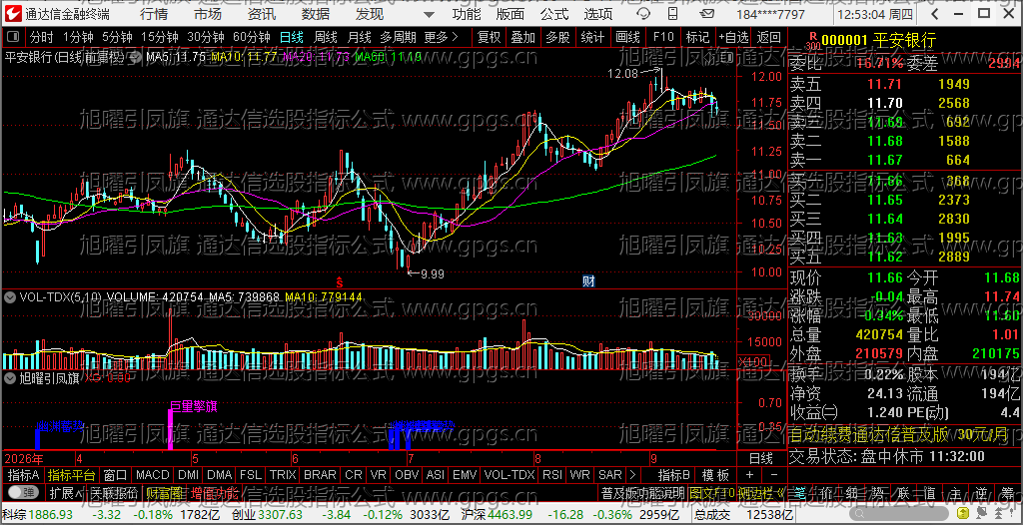This screenshot has width=1023, height=525.
Task: Open F10 company info
Action: (663, 37)
